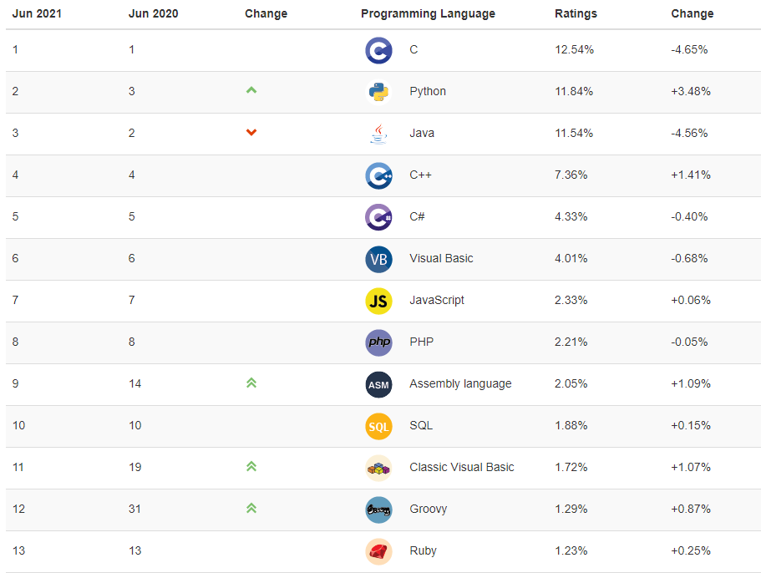Viewport: 761px width, 573px height.
Task: Click the Visual Basic VB logo
Action: 378,259
